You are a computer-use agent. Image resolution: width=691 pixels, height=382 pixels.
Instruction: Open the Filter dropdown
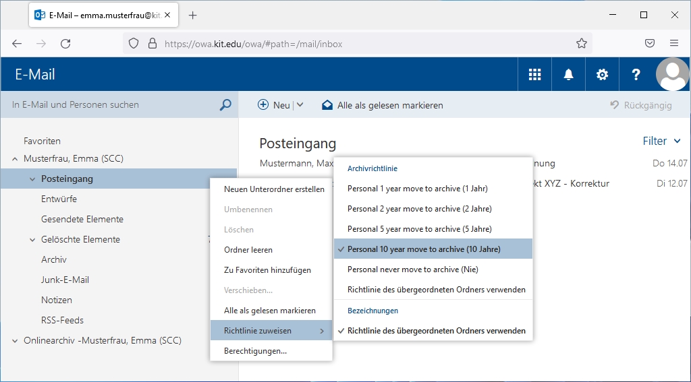[x=661, y=141]
